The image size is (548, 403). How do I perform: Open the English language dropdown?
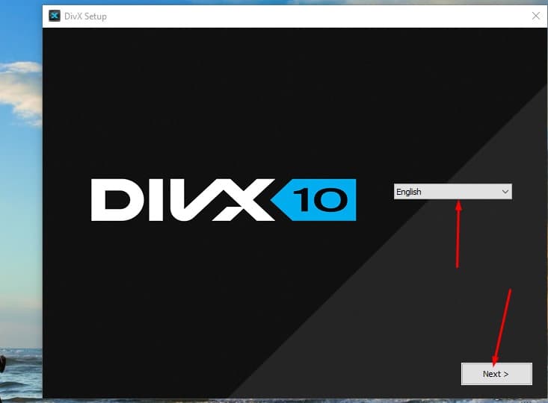click(452, 192)
